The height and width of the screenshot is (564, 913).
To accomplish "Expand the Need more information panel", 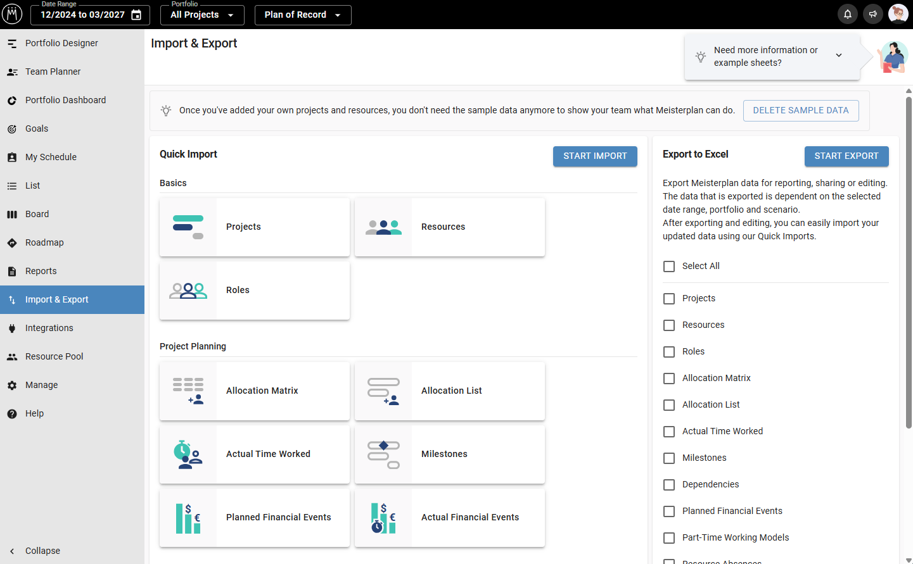I will pyautogui.click(x=839, y=56).
